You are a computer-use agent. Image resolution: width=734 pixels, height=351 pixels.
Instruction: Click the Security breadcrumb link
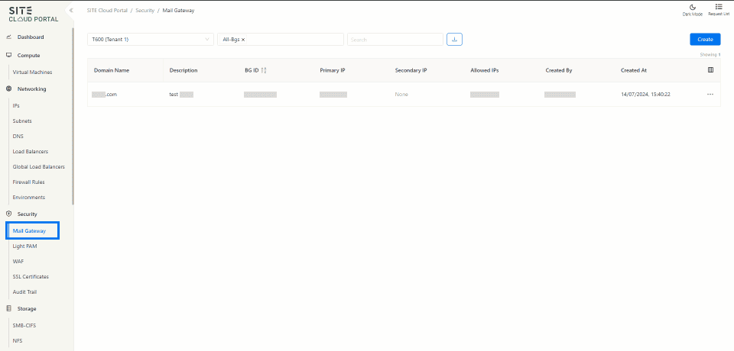[x=145, y=11]
